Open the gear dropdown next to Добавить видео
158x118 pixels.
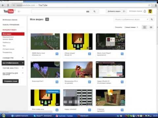[x=124, y=11]
